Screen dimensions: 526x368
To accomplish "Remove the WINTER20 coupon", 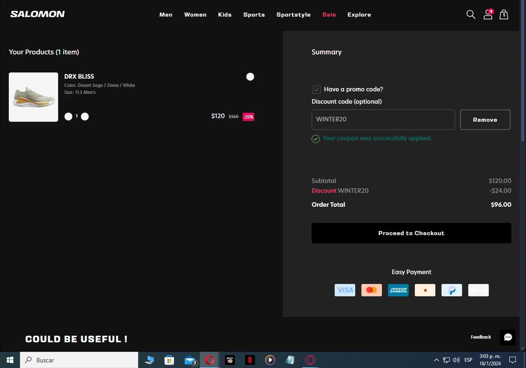I will [485, 120].
